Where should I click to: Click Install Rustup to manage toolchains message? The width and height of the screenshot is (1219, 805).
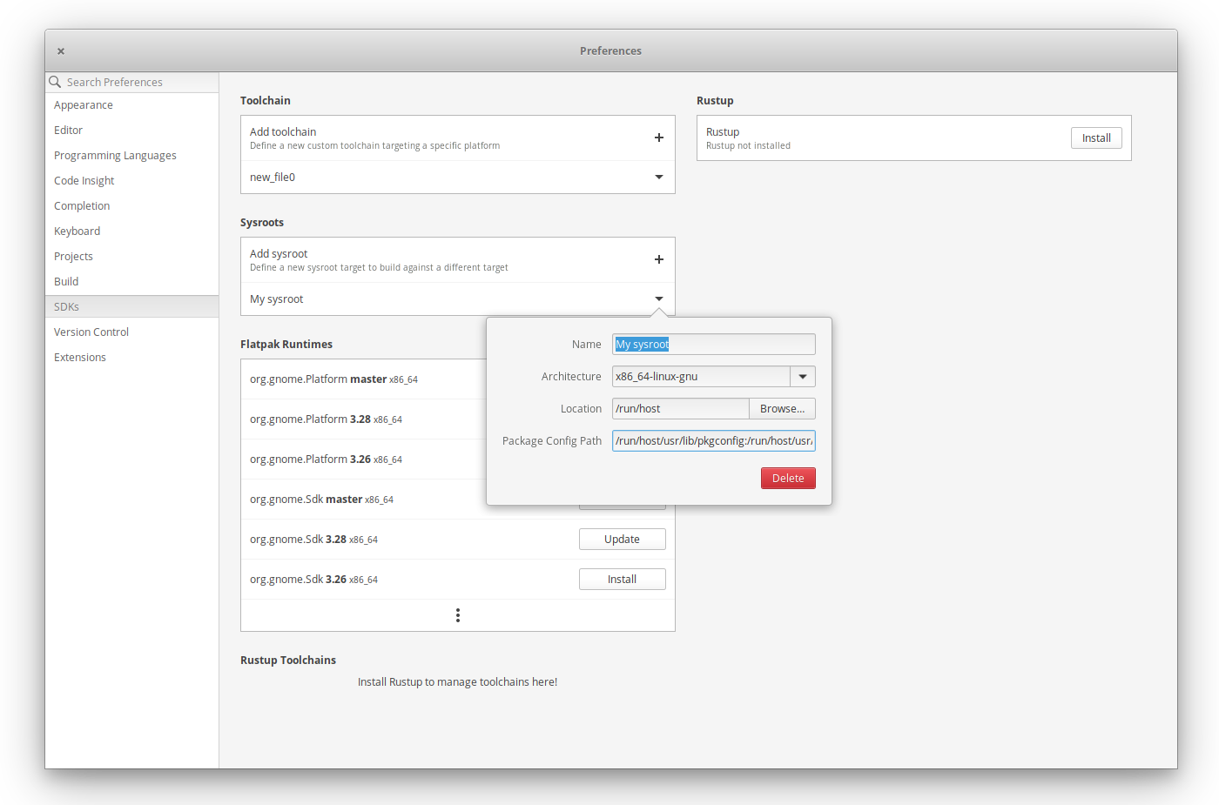click(457, 682)
